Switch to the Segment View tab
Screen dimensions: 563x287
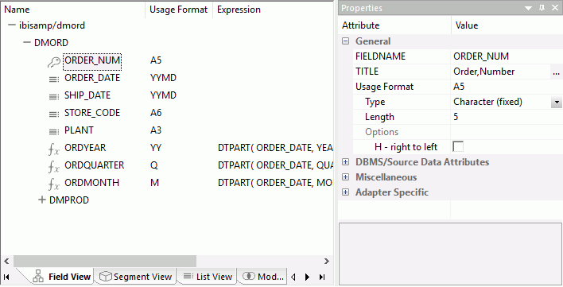coord(136,277)
